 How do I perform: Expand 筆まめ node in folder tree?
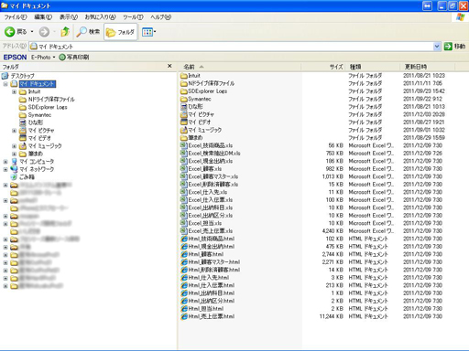pyautogui.click(x=14, y=154)
